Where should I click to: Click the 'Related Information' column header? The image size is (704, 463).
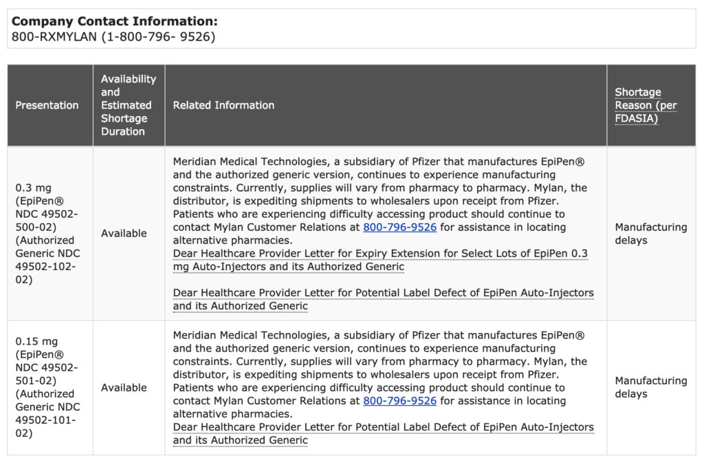pyautogui.click(x=223, y=105)
